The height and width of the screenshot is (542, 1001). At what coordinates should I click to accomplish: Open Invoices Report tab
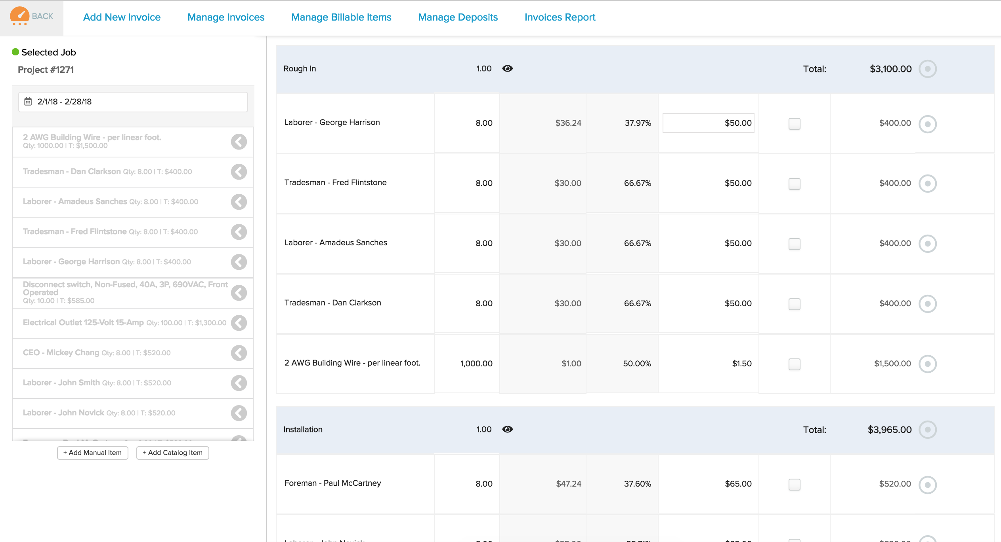(560, 17)
